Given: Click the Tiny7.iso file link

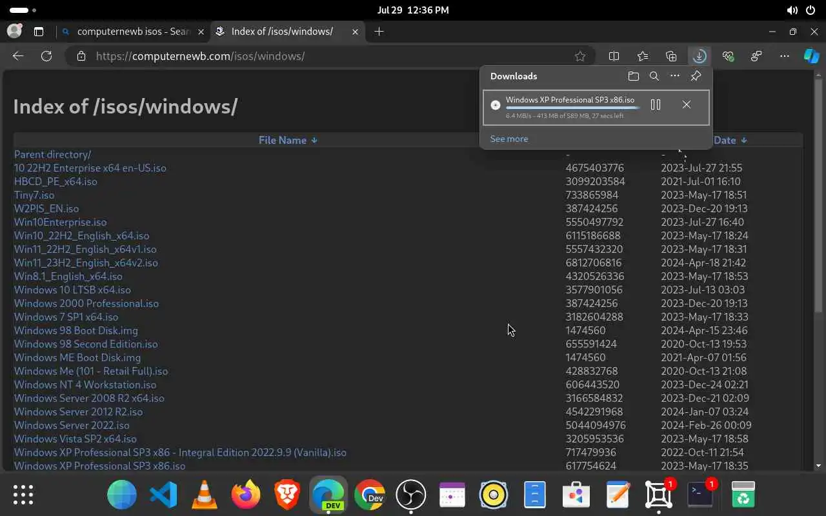Looking at the screenshot, I should point(34,195).
